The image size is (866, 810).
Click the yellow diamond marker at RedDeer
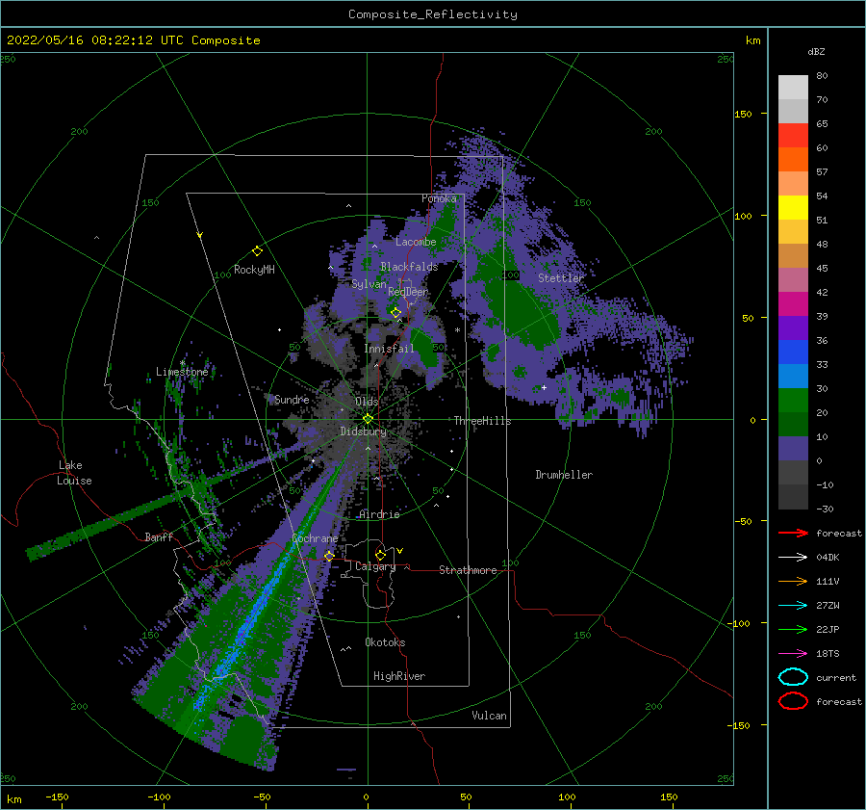tap(395, 313)
